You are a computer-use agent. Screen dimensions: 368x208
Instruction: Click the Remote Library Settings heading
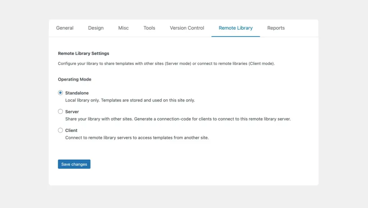click(x=83, y=54)
